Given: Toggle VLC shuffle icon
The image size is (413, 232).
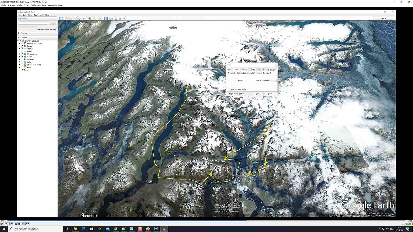Looking at the screenshot, I should pos(29,224).
